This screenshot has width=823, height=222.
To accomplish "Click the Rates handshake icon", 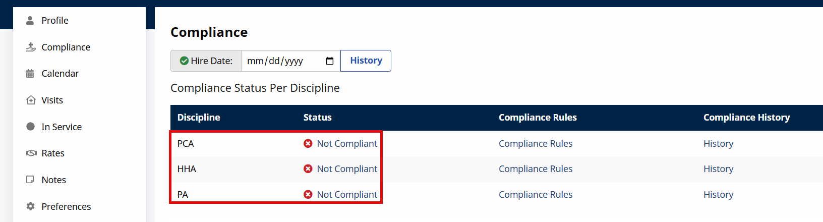I will click(x=31, y=153).
